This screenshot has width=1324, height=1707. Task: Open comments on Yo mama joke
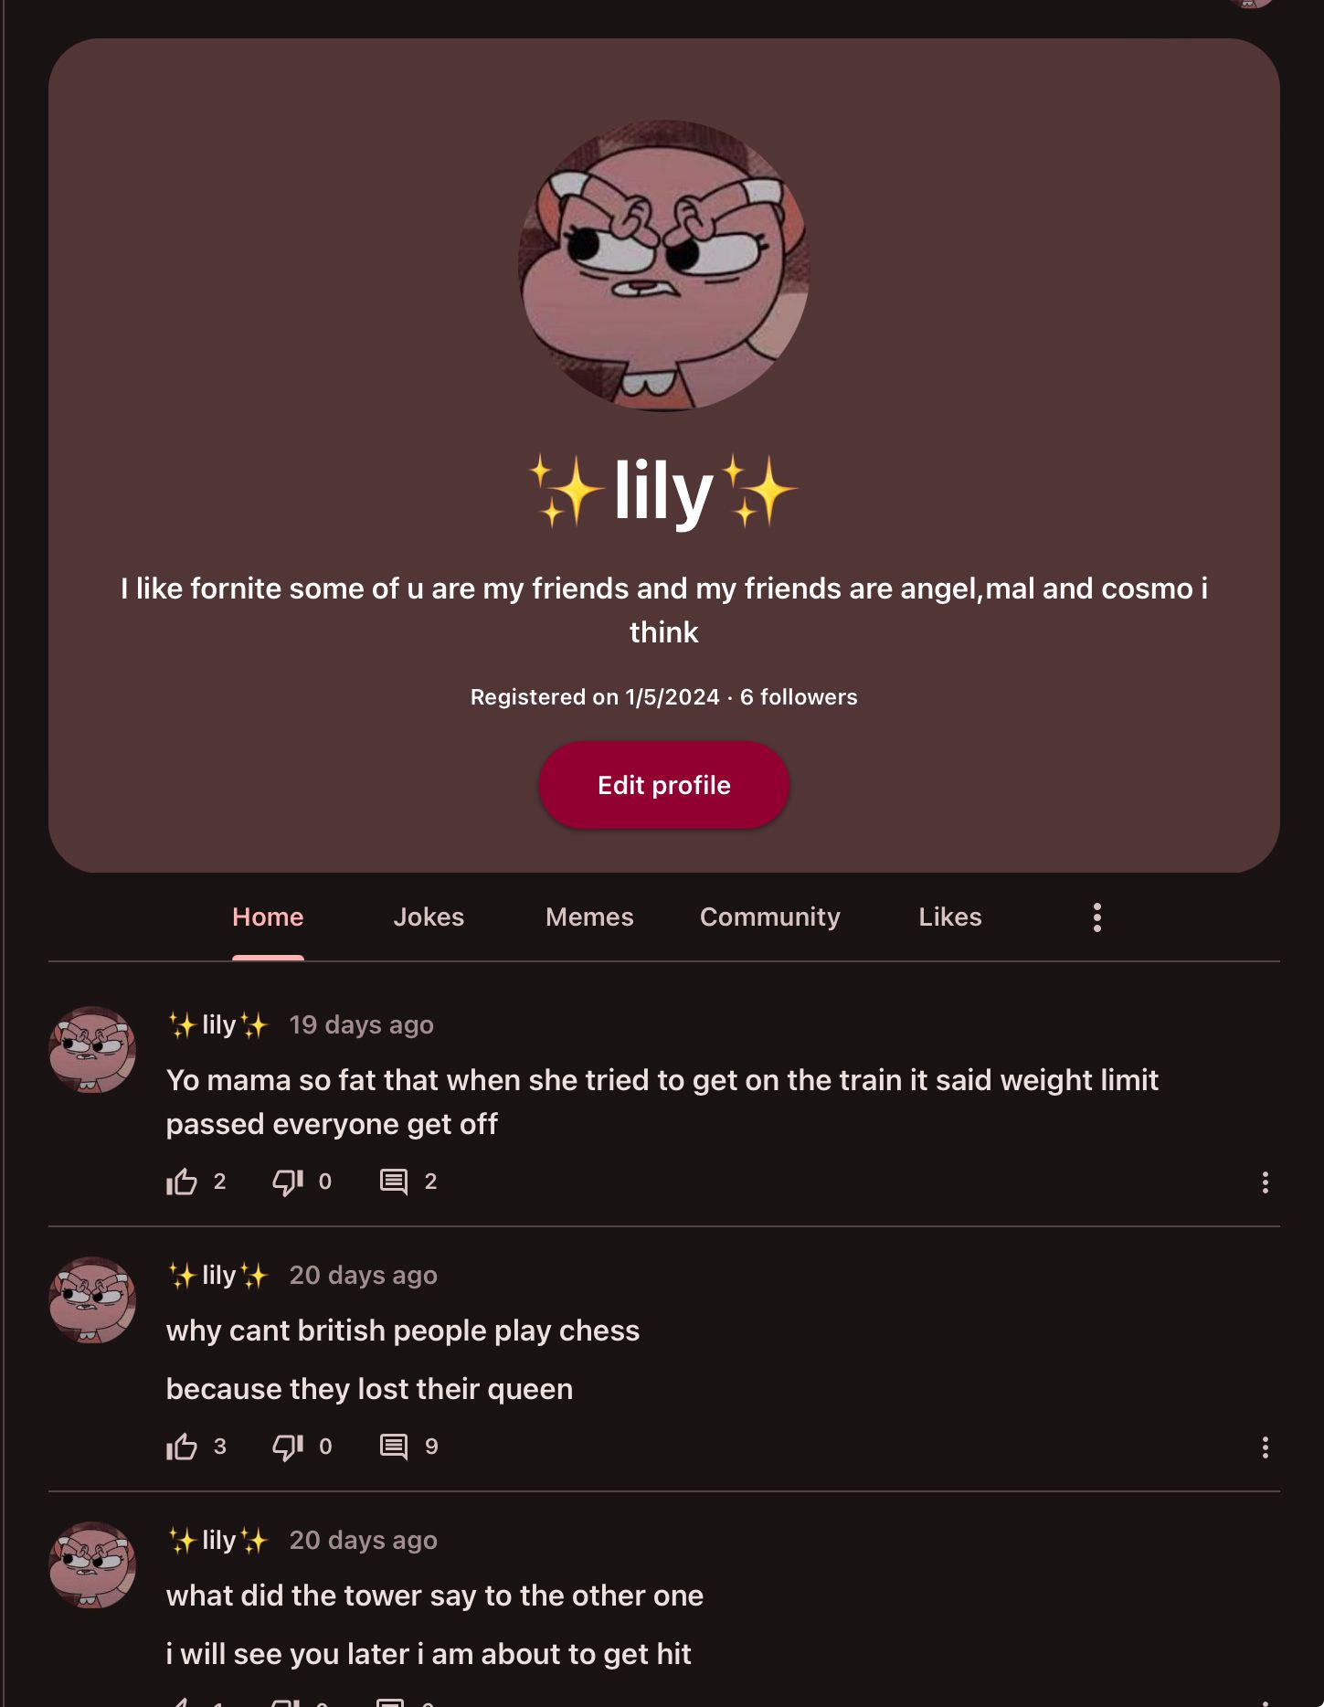pos(394,1182)
